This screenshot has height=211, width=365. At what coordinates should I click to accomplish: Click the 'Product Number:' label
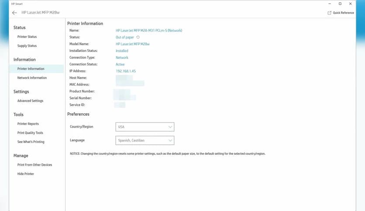click(x=82, y=91)
